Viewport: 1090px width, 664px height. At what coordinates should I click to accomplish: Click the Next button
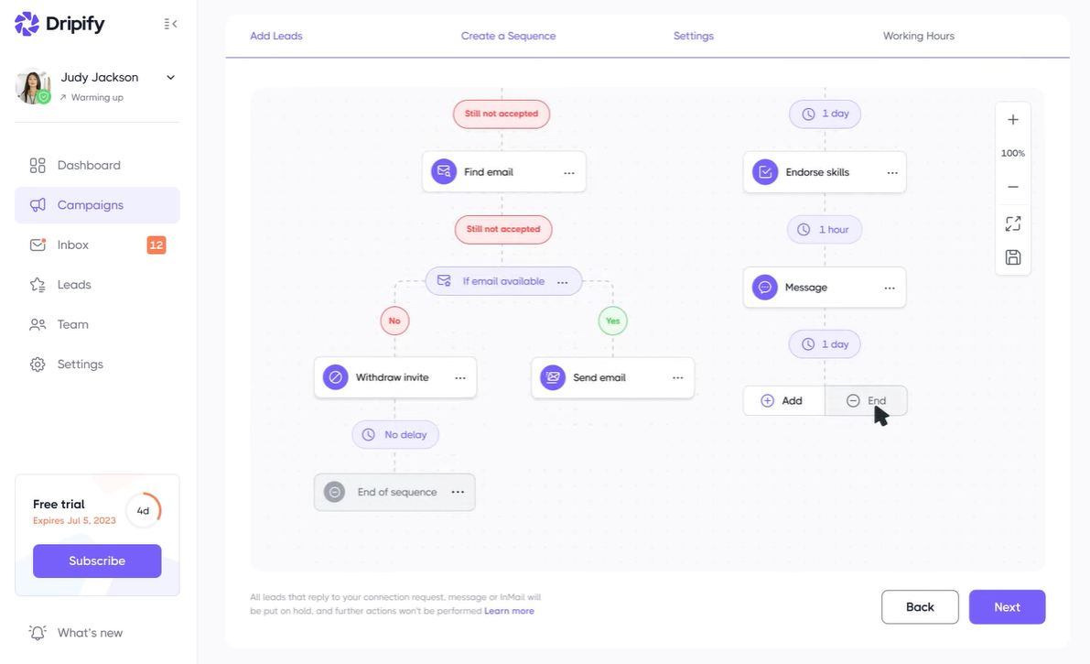[x=1007, y=607]
